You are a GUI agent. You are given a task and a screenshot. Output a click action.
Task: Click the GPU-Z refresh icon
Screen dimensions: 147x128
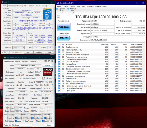click(49, 61)
